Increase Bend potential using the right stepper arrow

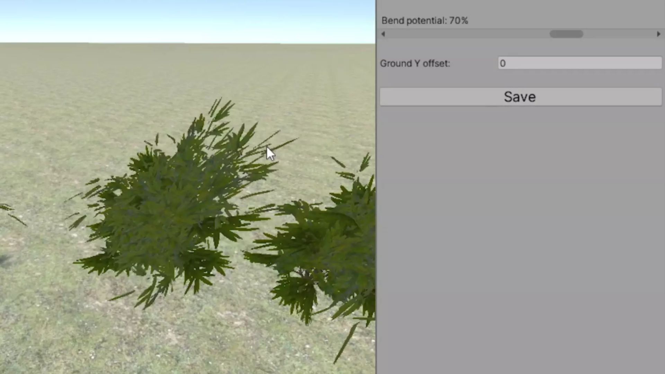658,34
